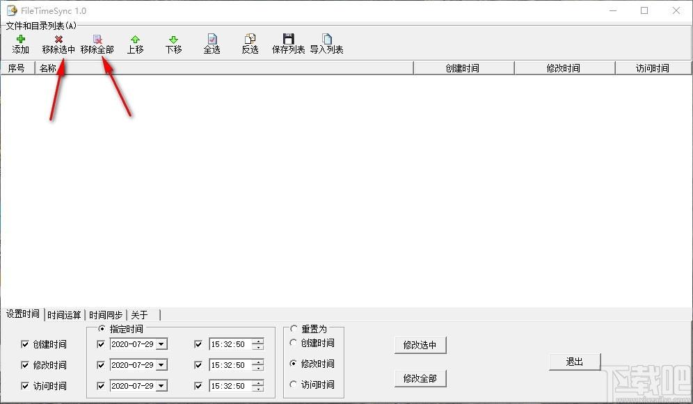
Task: Choose 创建时间 radio under 重置为
Action: point(293,343)
